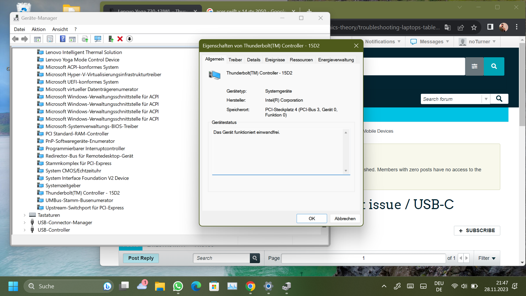The height and width of the screenshot is (296, 526).
Task: Expand the Tastaturen tree node
Action: pos(25,215)
